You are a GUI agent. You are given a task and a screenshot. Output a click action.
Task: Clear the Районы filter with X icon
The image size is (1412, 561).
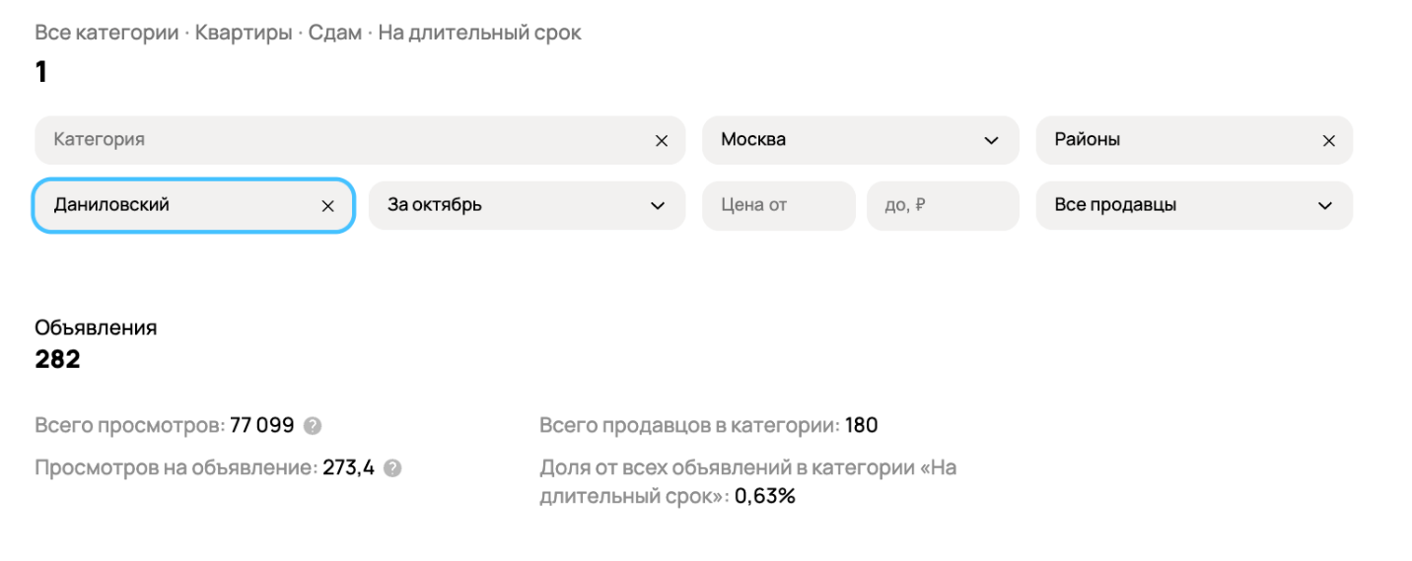point(1328,140)
